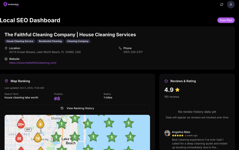The image size is (239, 150).
Task: Click the refresh icon in the header
Action: tap(222, 4)
